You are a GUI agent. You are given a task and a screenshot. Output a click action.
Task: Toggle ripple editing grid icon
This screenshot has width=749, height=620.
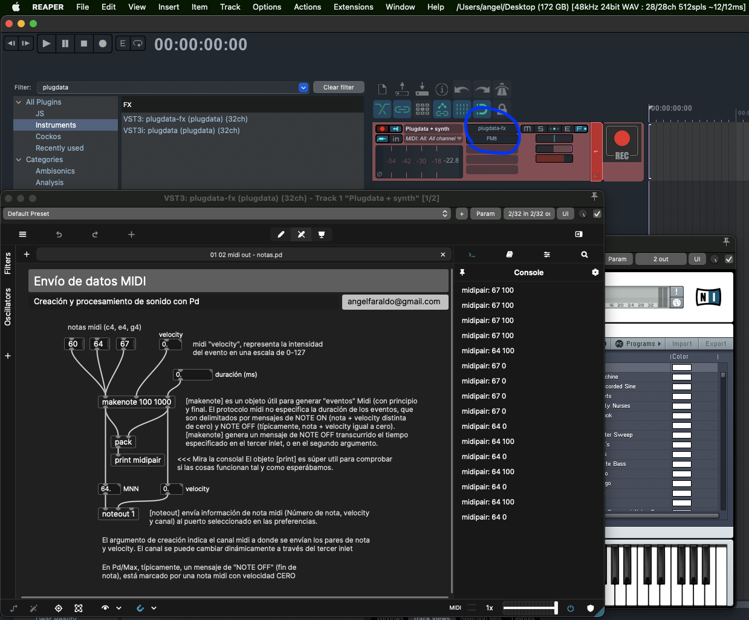click(x=422, y=109)
